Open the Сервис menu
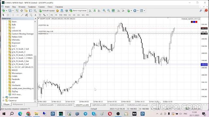 pyautogui.click(x=41, y=7)
